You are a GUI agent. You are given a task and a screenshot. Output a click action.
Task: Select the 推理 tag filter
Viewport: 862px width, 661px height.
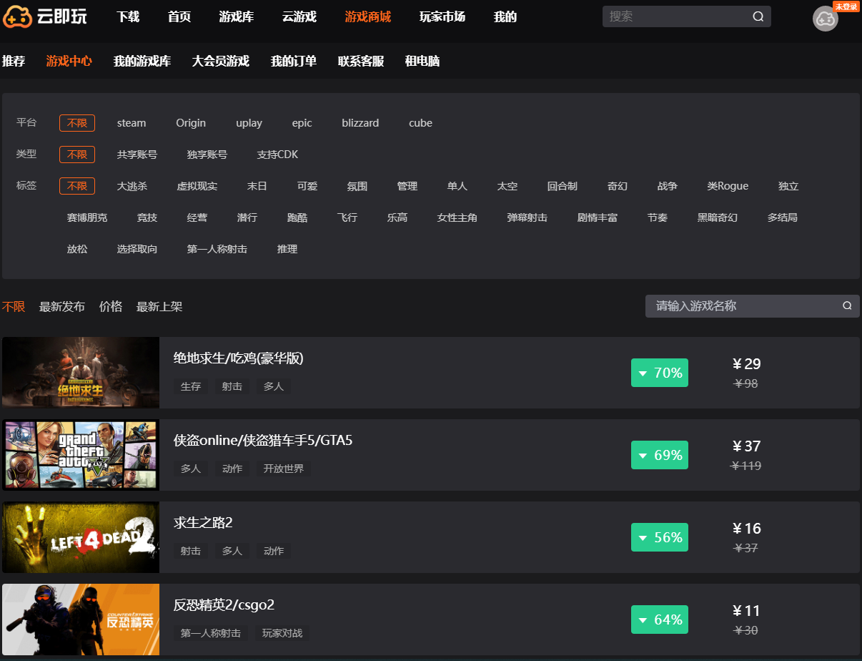pyautogui.click(x=287, y=249)
